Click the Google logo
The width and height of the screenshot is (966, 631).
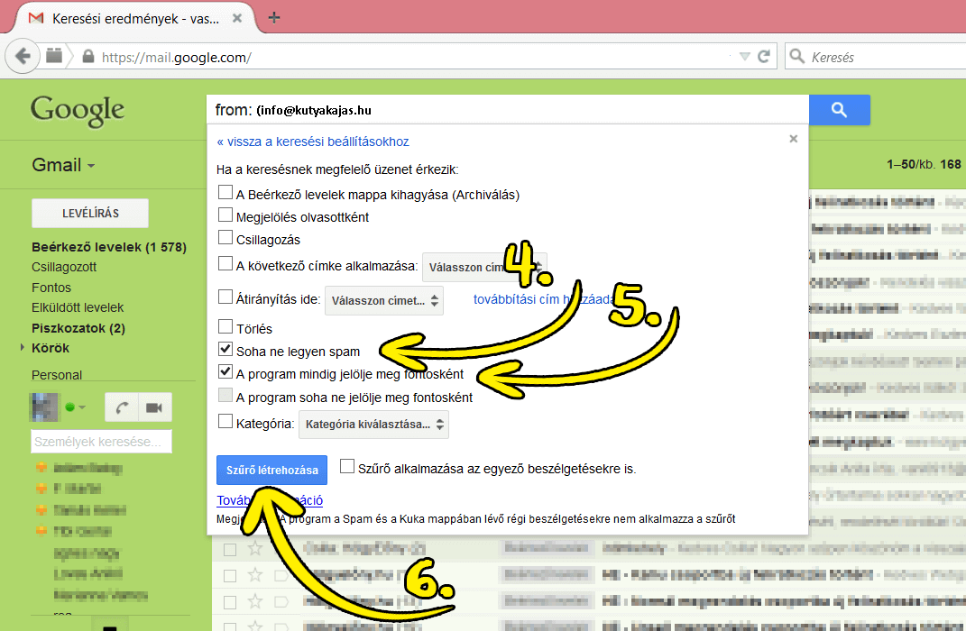tap(78, 110)
